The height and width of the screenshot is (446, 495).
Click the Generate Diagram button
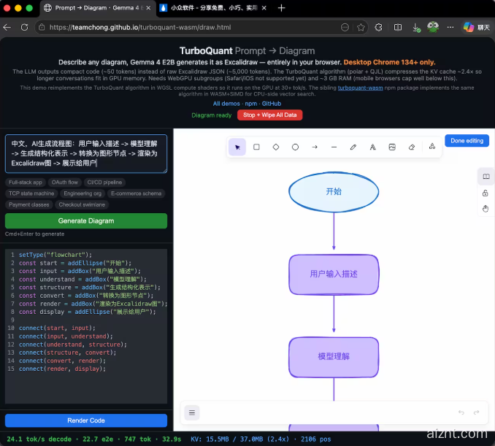tap(86, 221)
